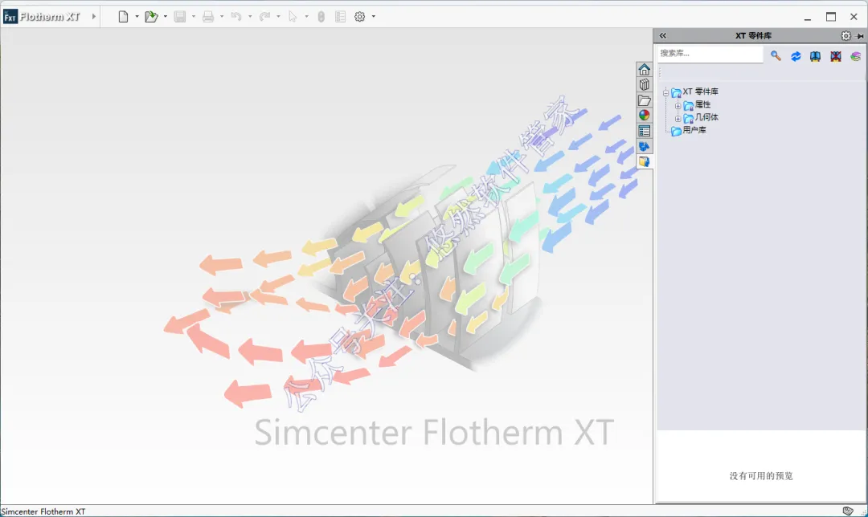
Task: Click the Print icon in the toolbar
Action: (208, 17)
